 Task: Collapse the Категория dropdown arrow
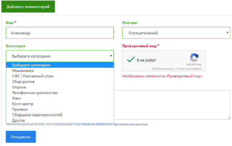111,56
